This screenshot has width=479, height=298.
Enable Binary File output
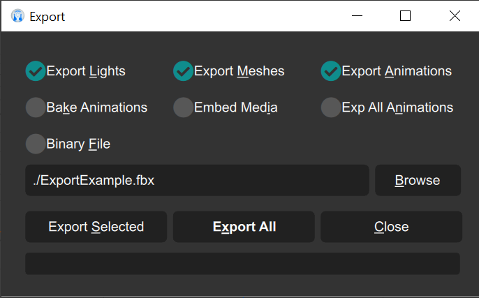coord(36,144)
